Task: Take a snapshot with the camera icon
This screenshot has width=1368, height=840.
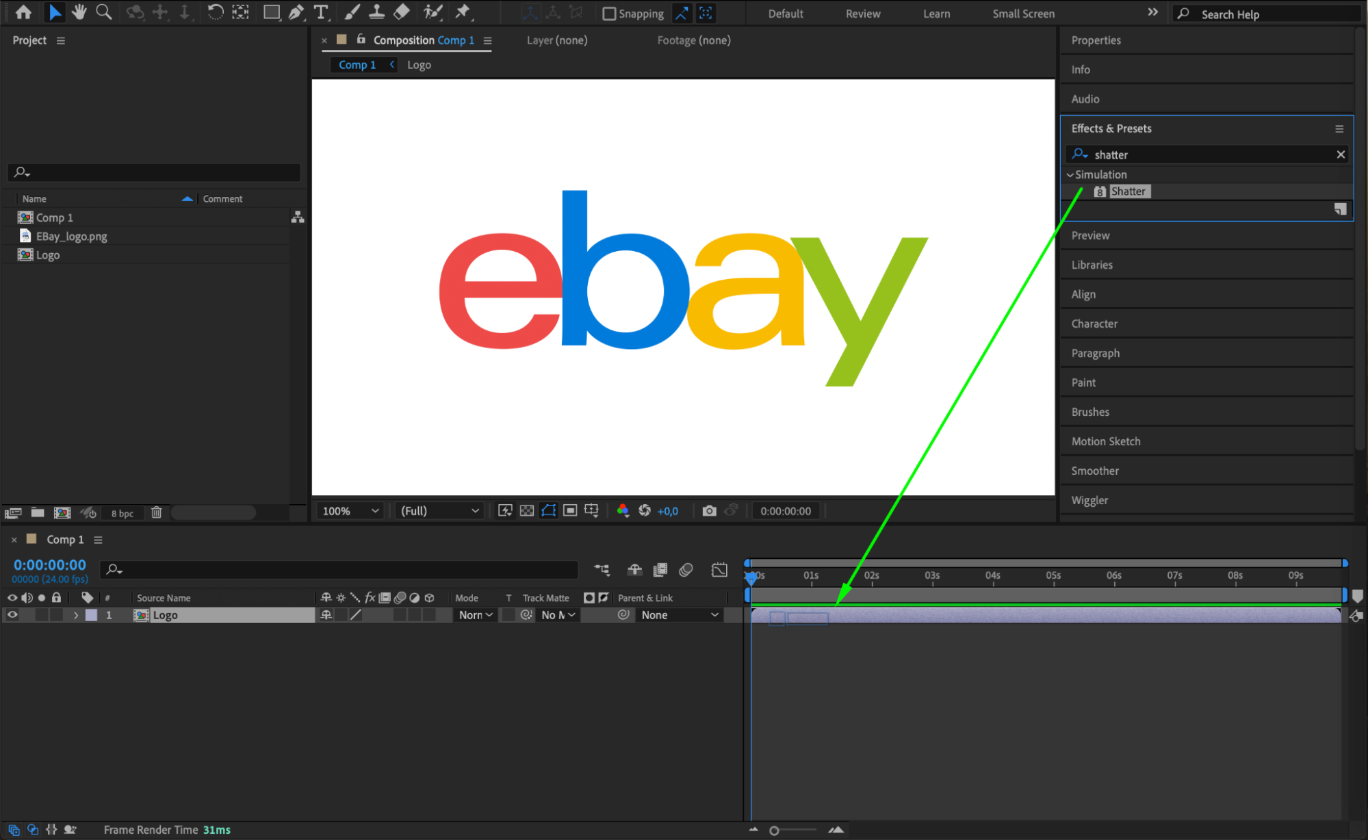Action: (709, 511)
